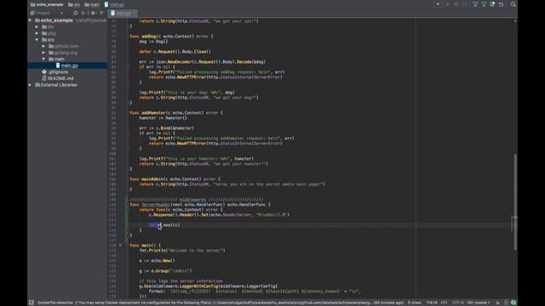Image resolution: width=545 pixels, height=306 pixels.
Task: Click the main breadcrumb in navigation bar
Action: 92,4
